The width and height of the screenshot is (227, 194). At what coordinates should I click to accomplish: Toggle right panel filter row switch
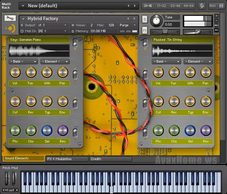(x=145, y=104)
